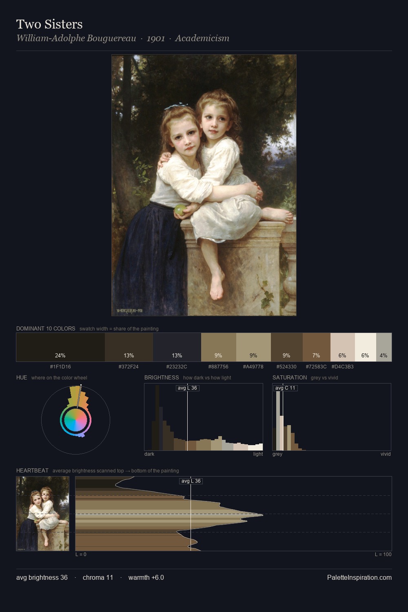Open the main Two Sisters painting image

[204, 185]
